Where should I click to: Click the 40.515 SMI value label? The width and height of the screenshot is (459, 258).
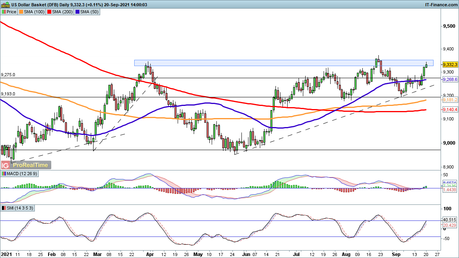tap(450, 220)
